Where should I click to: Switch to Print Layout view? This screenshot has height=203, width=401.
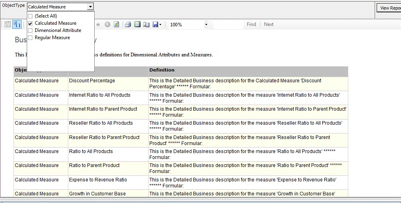pos(137,24)
